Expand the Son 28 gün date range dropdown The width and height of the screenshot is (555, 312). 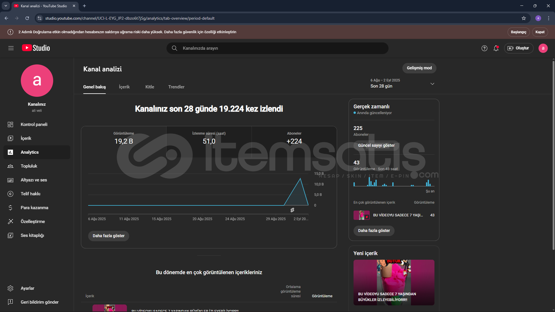pos(402,83)
